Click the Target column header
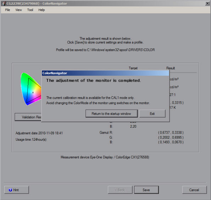Screen dimensions: 211x200 point(133,68)
